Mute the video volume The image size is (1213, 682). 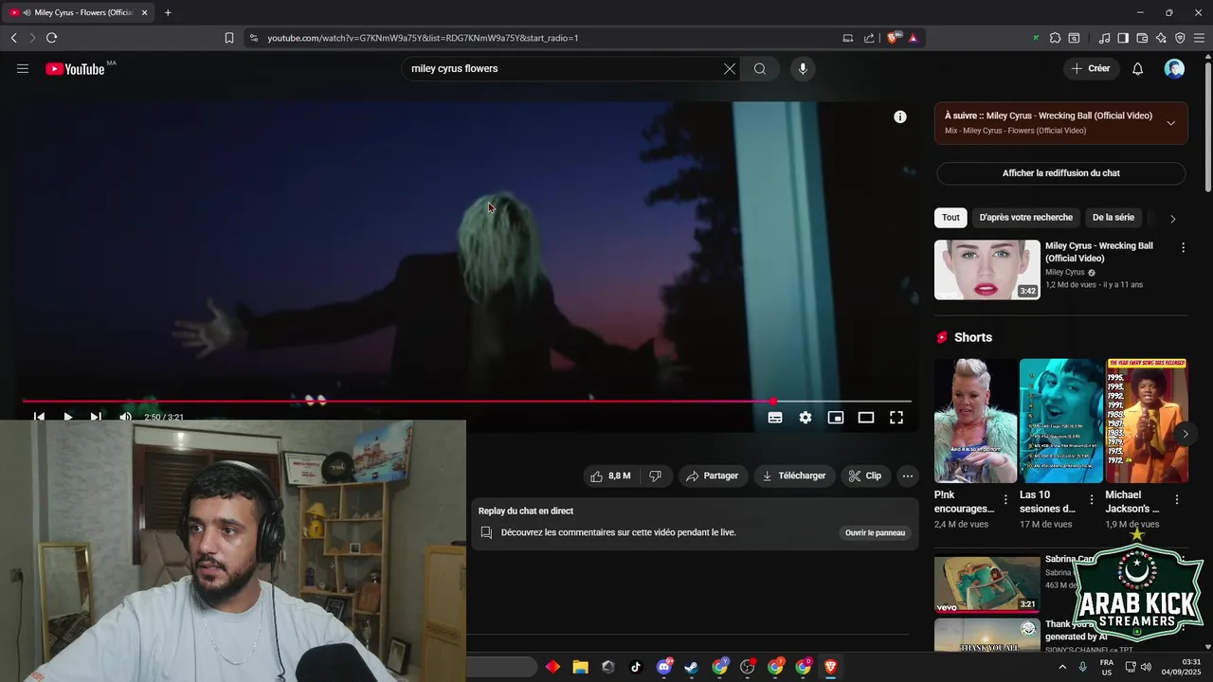click(125, 417)
